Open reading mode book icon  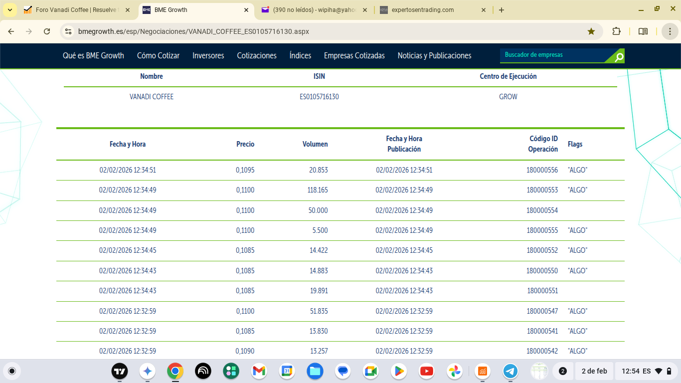pyautogui.click(x=643, y=31)
